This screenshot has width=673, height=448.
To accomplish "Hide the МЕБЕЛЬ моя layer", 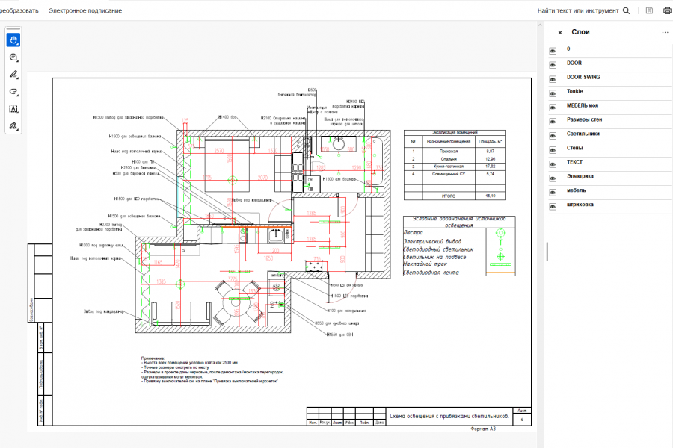I will pyautogui.click(x=553, y=108).
